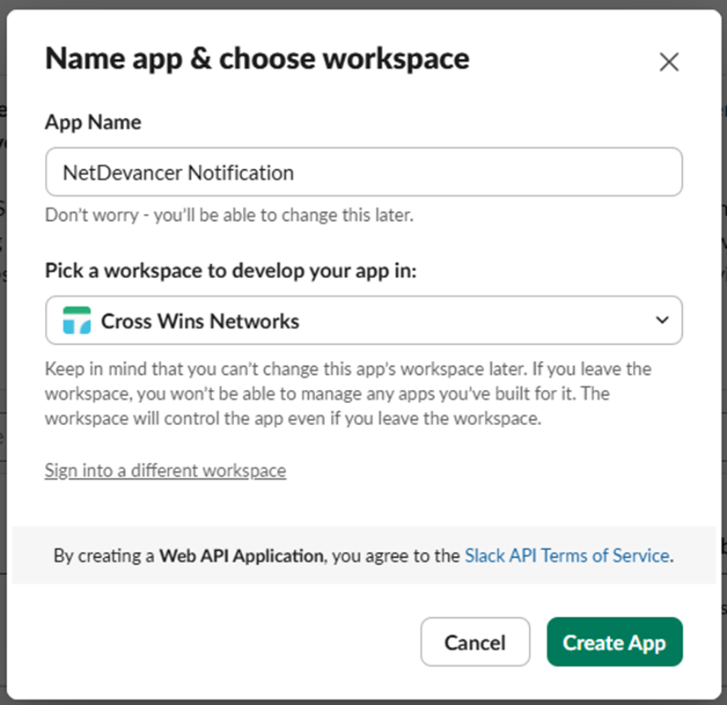Click the 'Don't worry' helper text
This screenshot has width=727, height=705.
click(229, 215)
